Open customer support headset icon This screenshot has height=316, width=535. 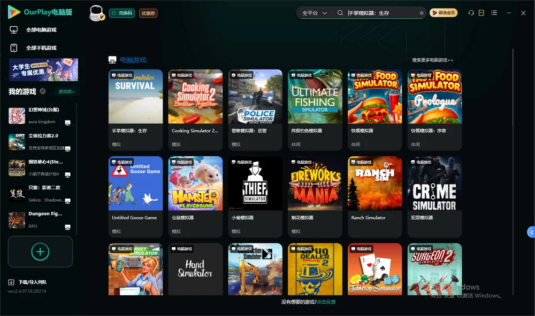(x=471, y=13)
